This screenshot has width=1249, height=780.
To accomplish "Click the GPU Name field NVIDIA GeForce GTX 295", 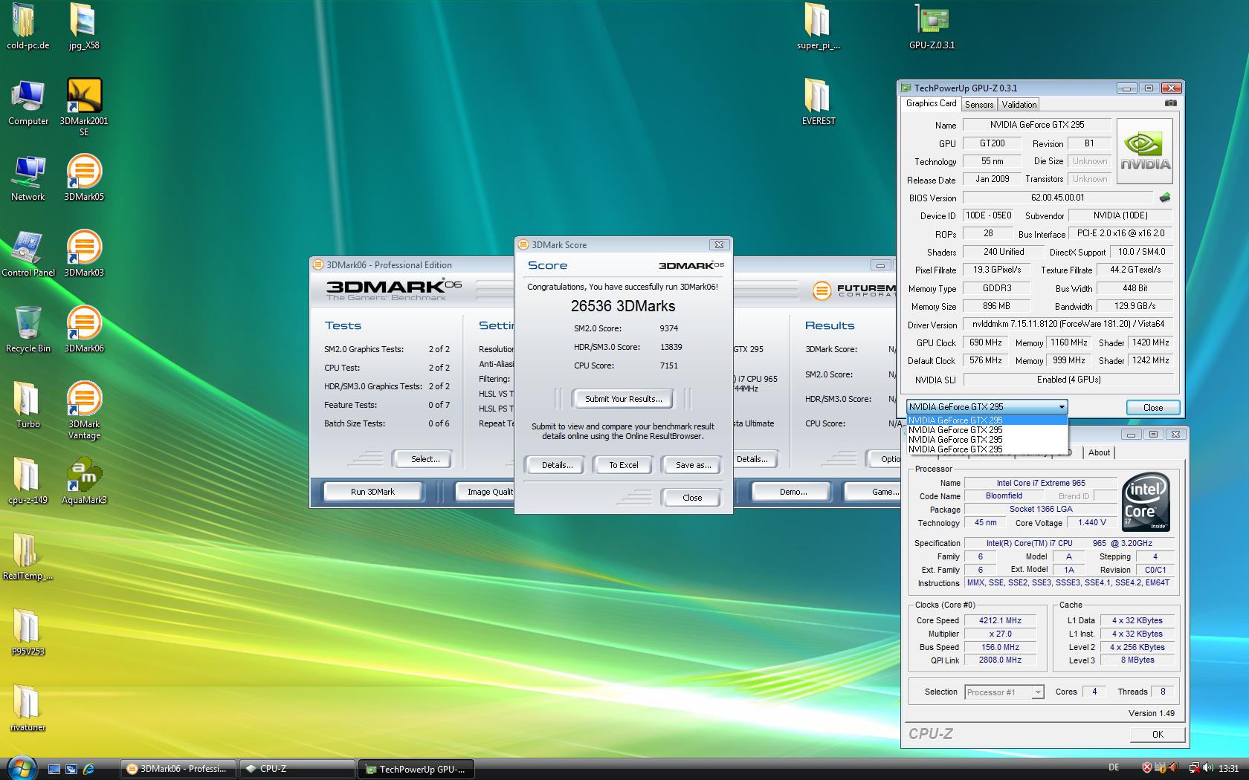I will pos(1036,125).
